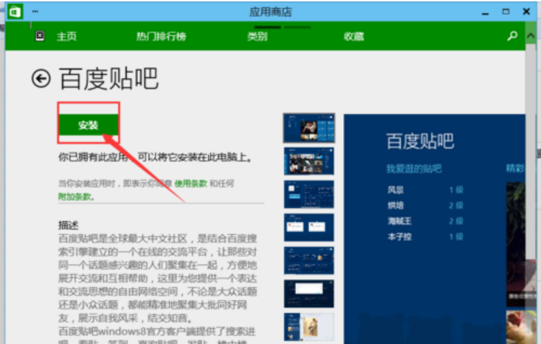Select the third screenshot thumbnail

click(x=309, y=194)
